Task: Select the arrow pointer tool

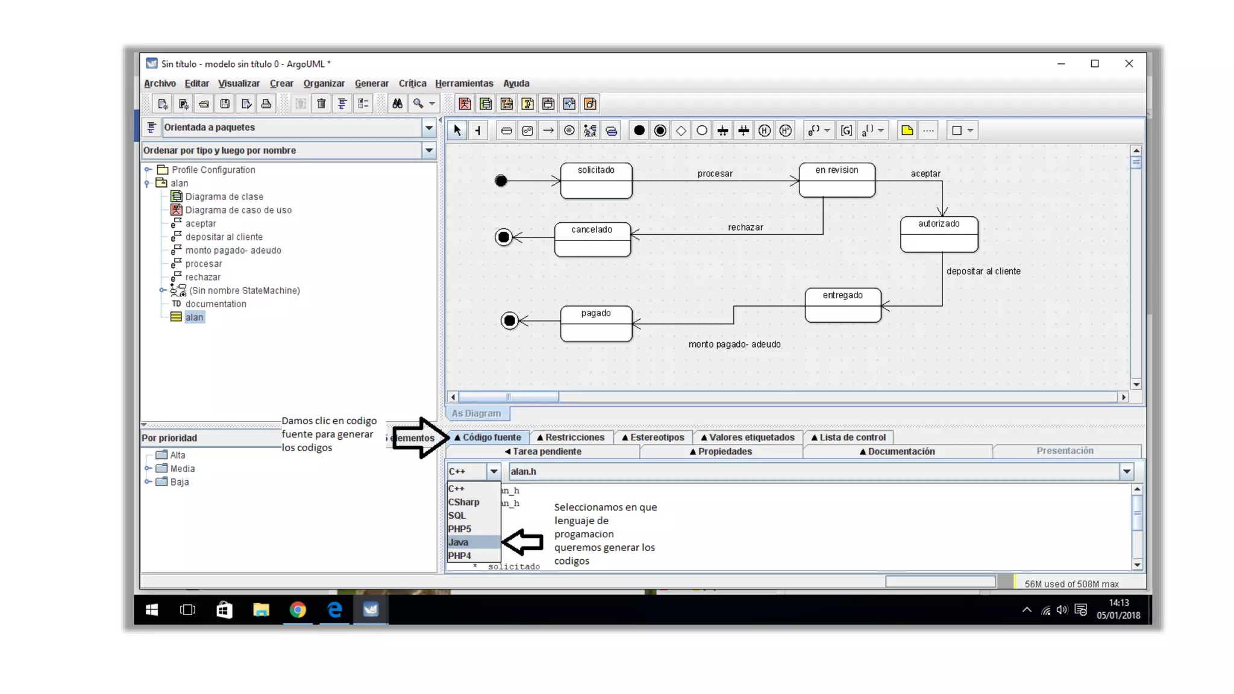Action: coord(457,130)
